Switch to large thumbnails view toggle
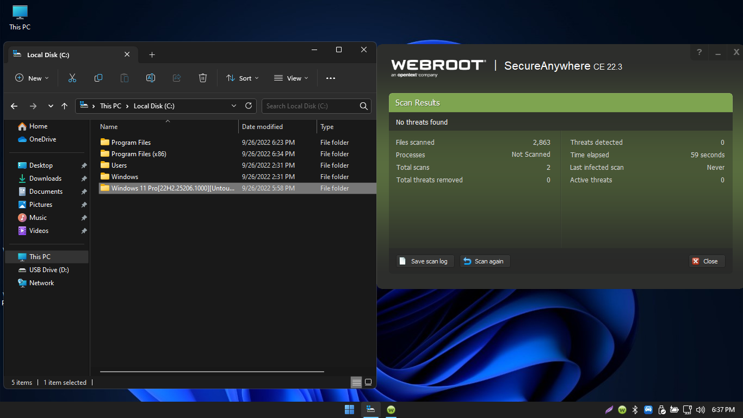743x418 pixels. (x=368, y=382)
